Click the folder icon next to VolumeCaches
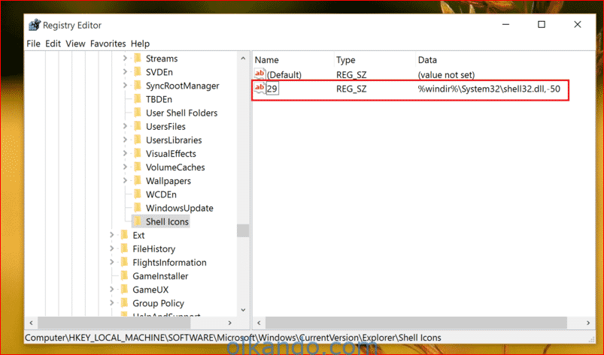604x355 pixels. point(138,167)
